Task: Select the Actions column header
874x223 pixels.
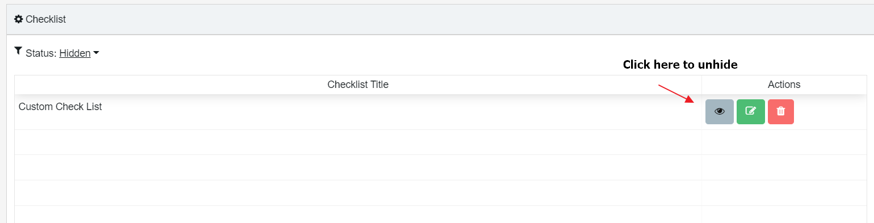Action: pyautogui.click(x=784, y=85)
